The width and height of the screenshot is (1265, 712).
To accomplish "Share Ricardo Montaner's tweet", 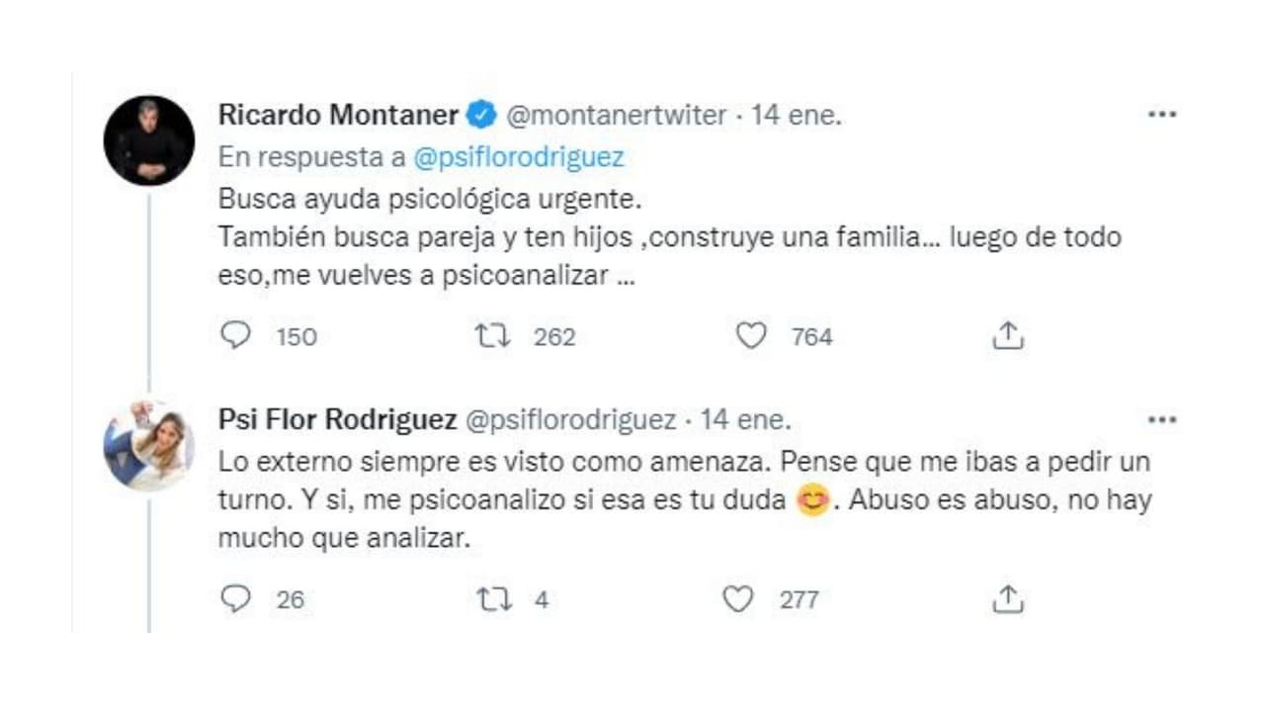I will pyautogui.click(x=1009, y=336).
